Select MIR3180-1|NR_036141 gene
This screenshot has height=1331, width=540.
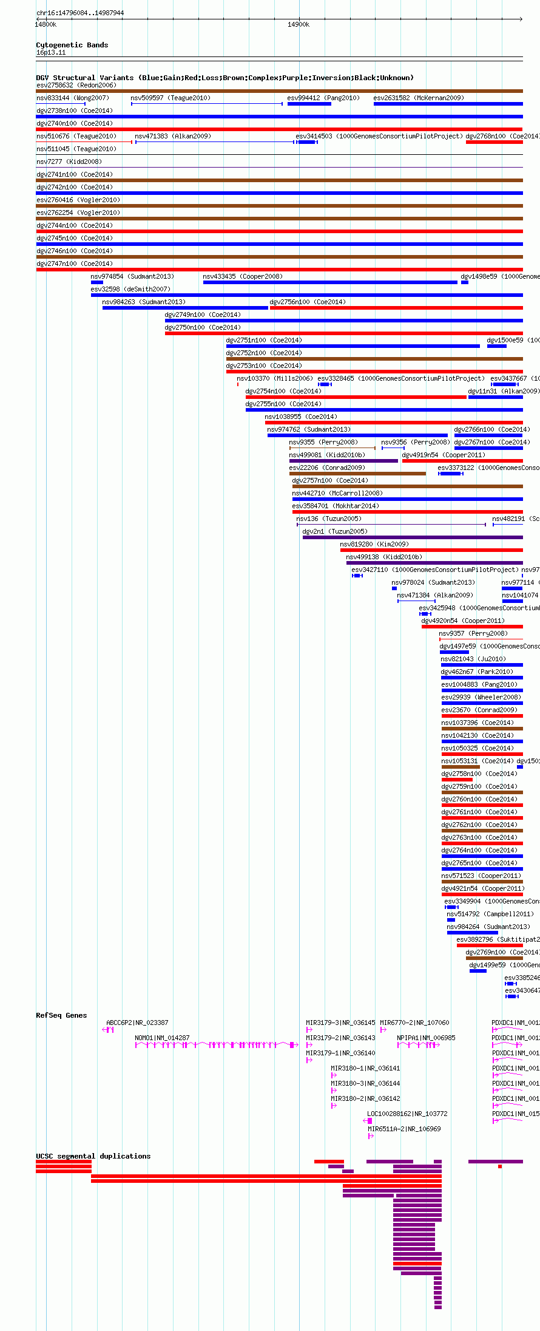pos(334,1075)
